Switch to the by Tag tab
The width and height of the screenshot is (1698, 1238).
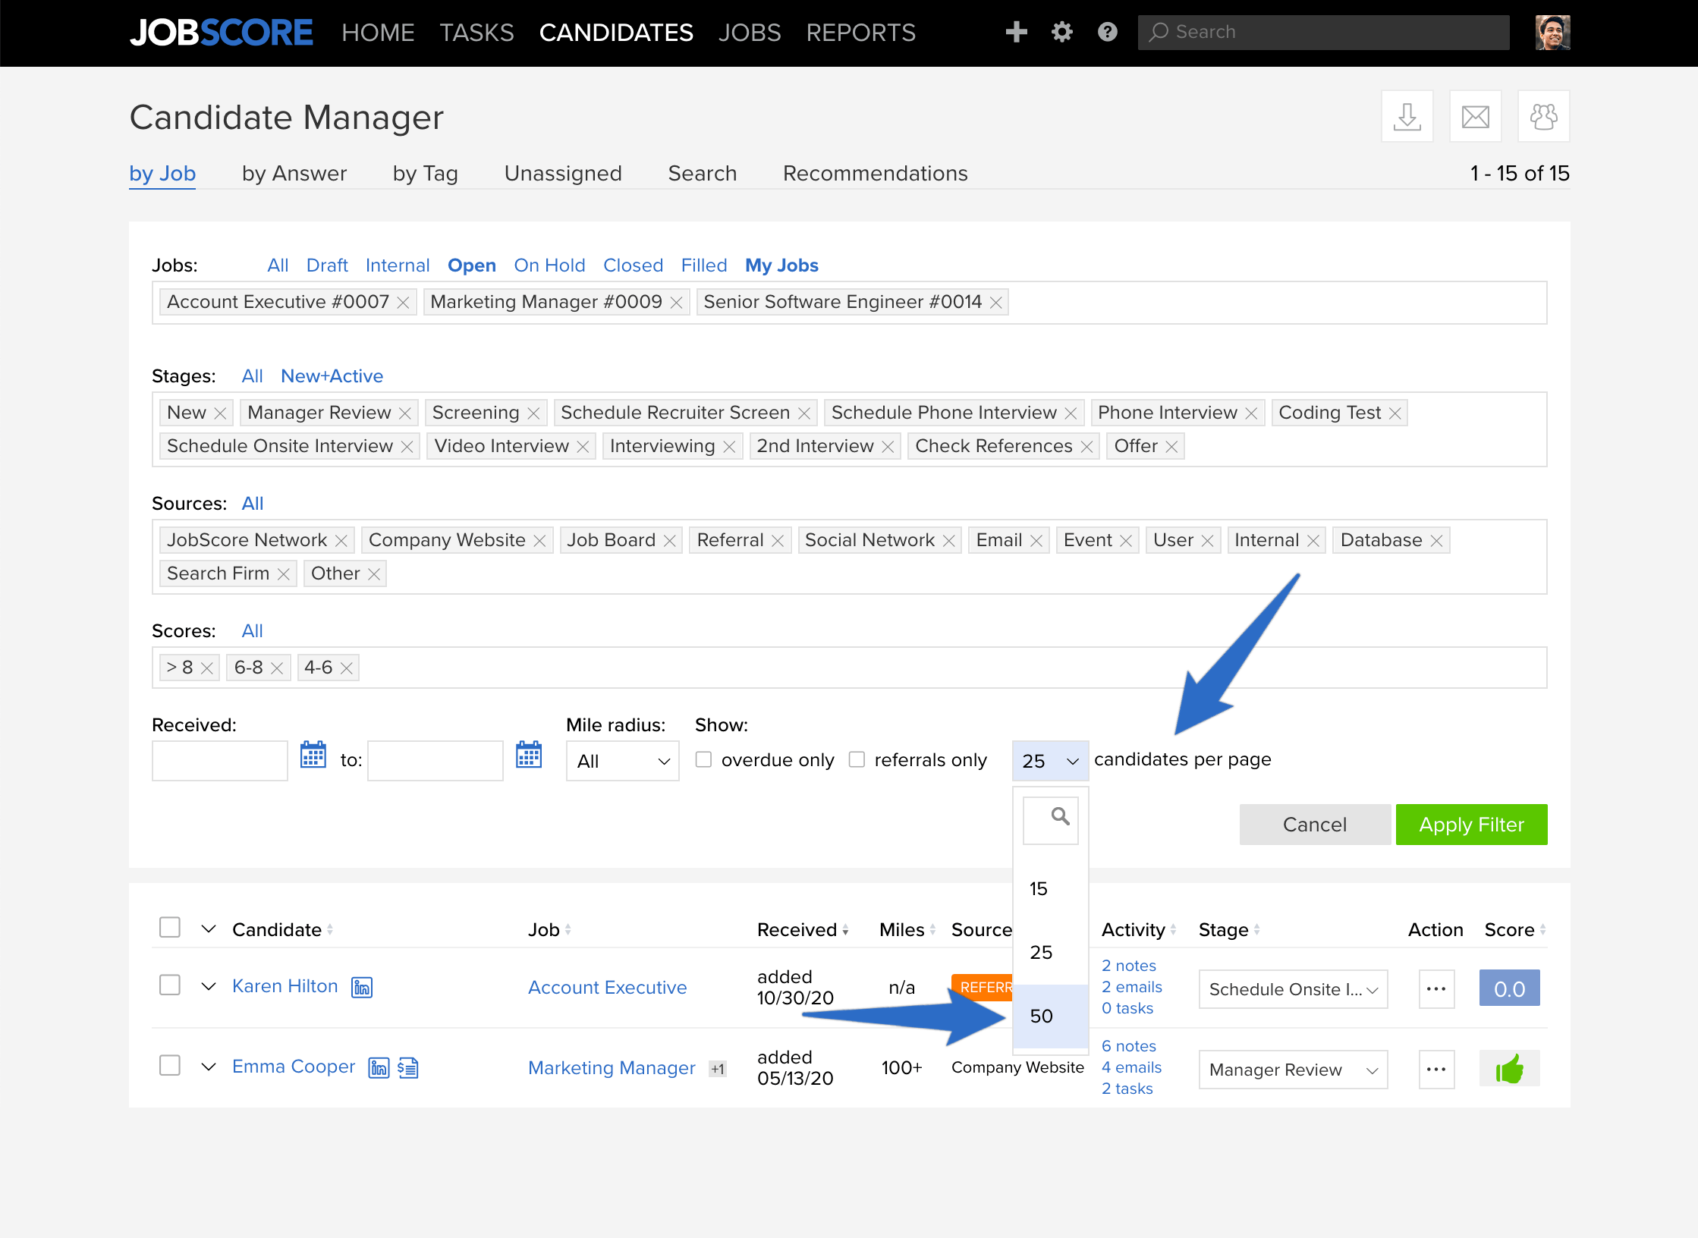click(x=425, y=174)
